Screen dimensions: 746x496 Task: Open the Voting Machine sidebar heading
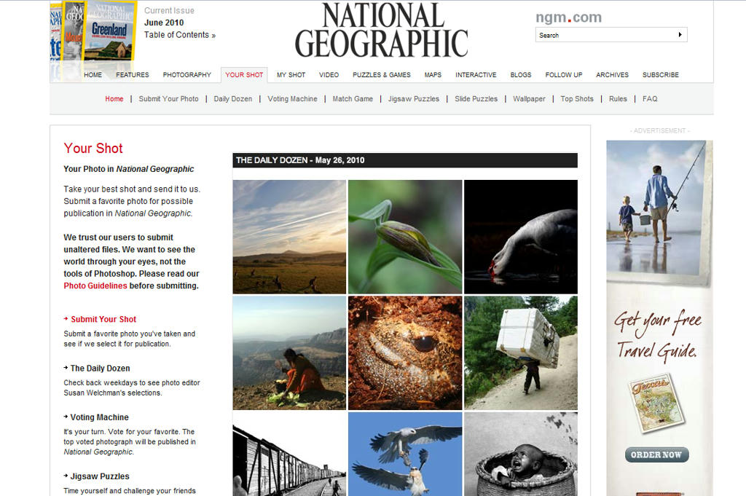point(99,417)
